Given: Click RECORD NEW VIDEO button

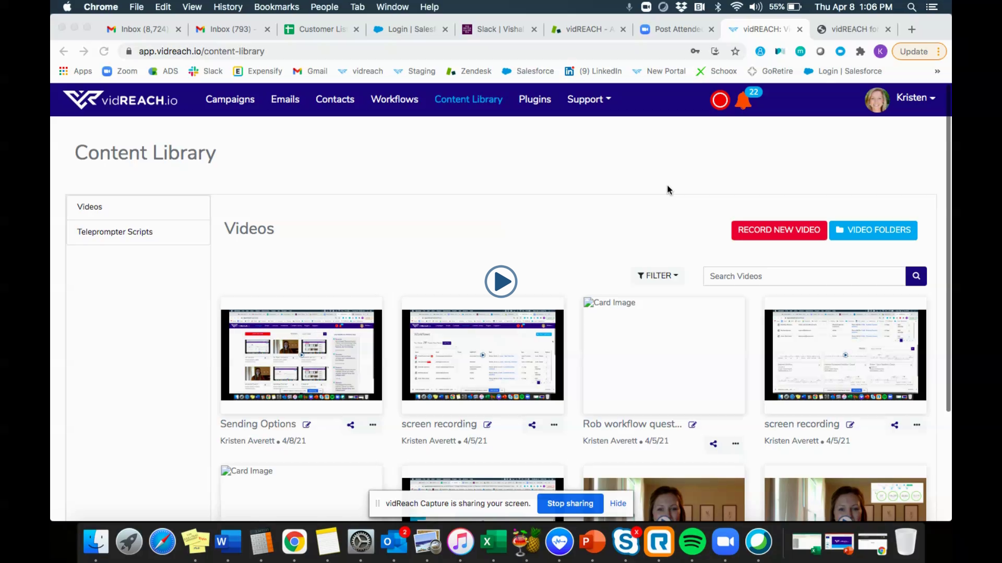Looking at the screenshot, I should click(x=779, y=230).
